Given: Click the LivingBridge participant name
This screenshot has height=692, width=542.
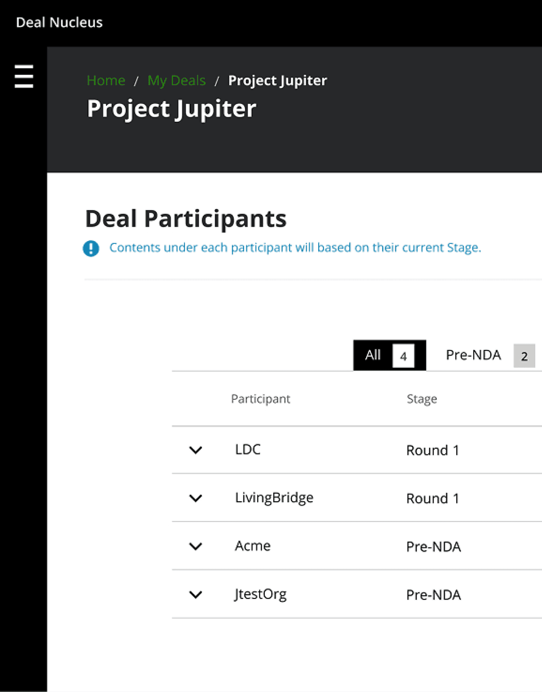Looking at the screenshot, I should 274,498.
